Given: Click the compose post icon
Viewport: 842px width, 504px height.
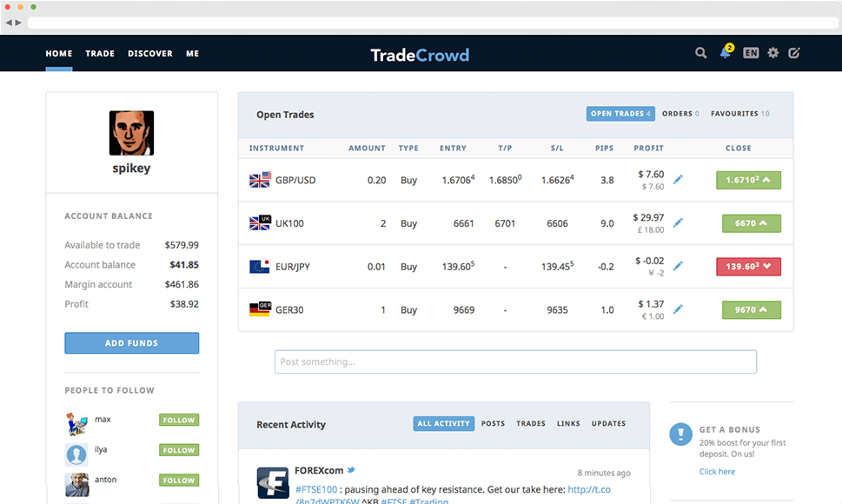Looking at the screenshot, I should pos(794,53).
